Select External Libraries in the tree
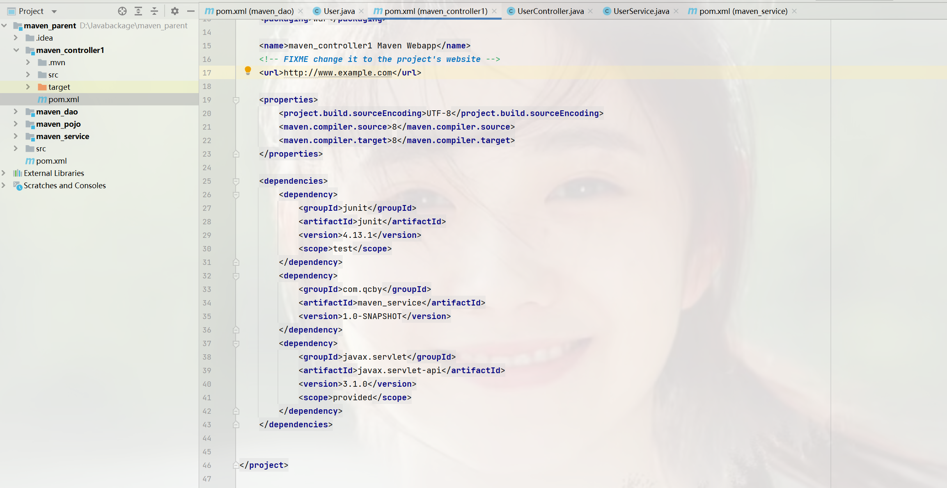This screenshot has height=488, width=947. (54, 173)
